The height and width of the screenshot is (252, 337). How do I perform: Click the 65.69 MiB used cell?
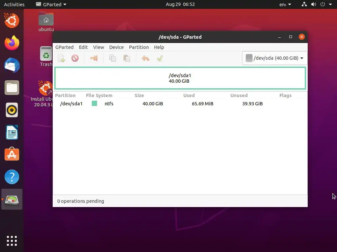tap(202, 104)
